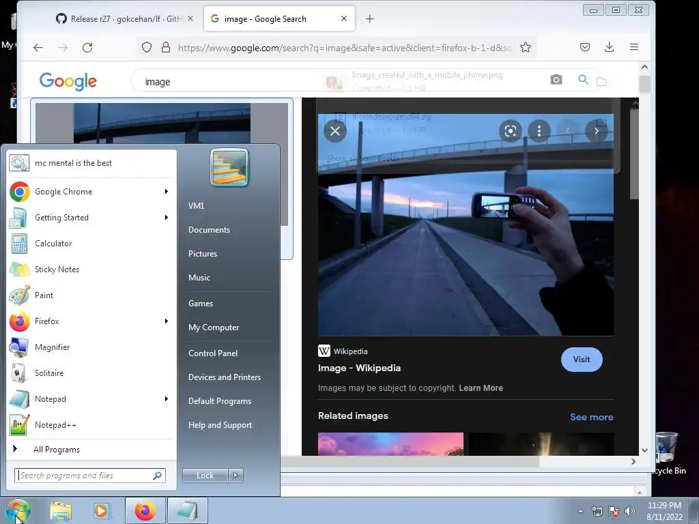Click the Lock button

pos(205,476)
